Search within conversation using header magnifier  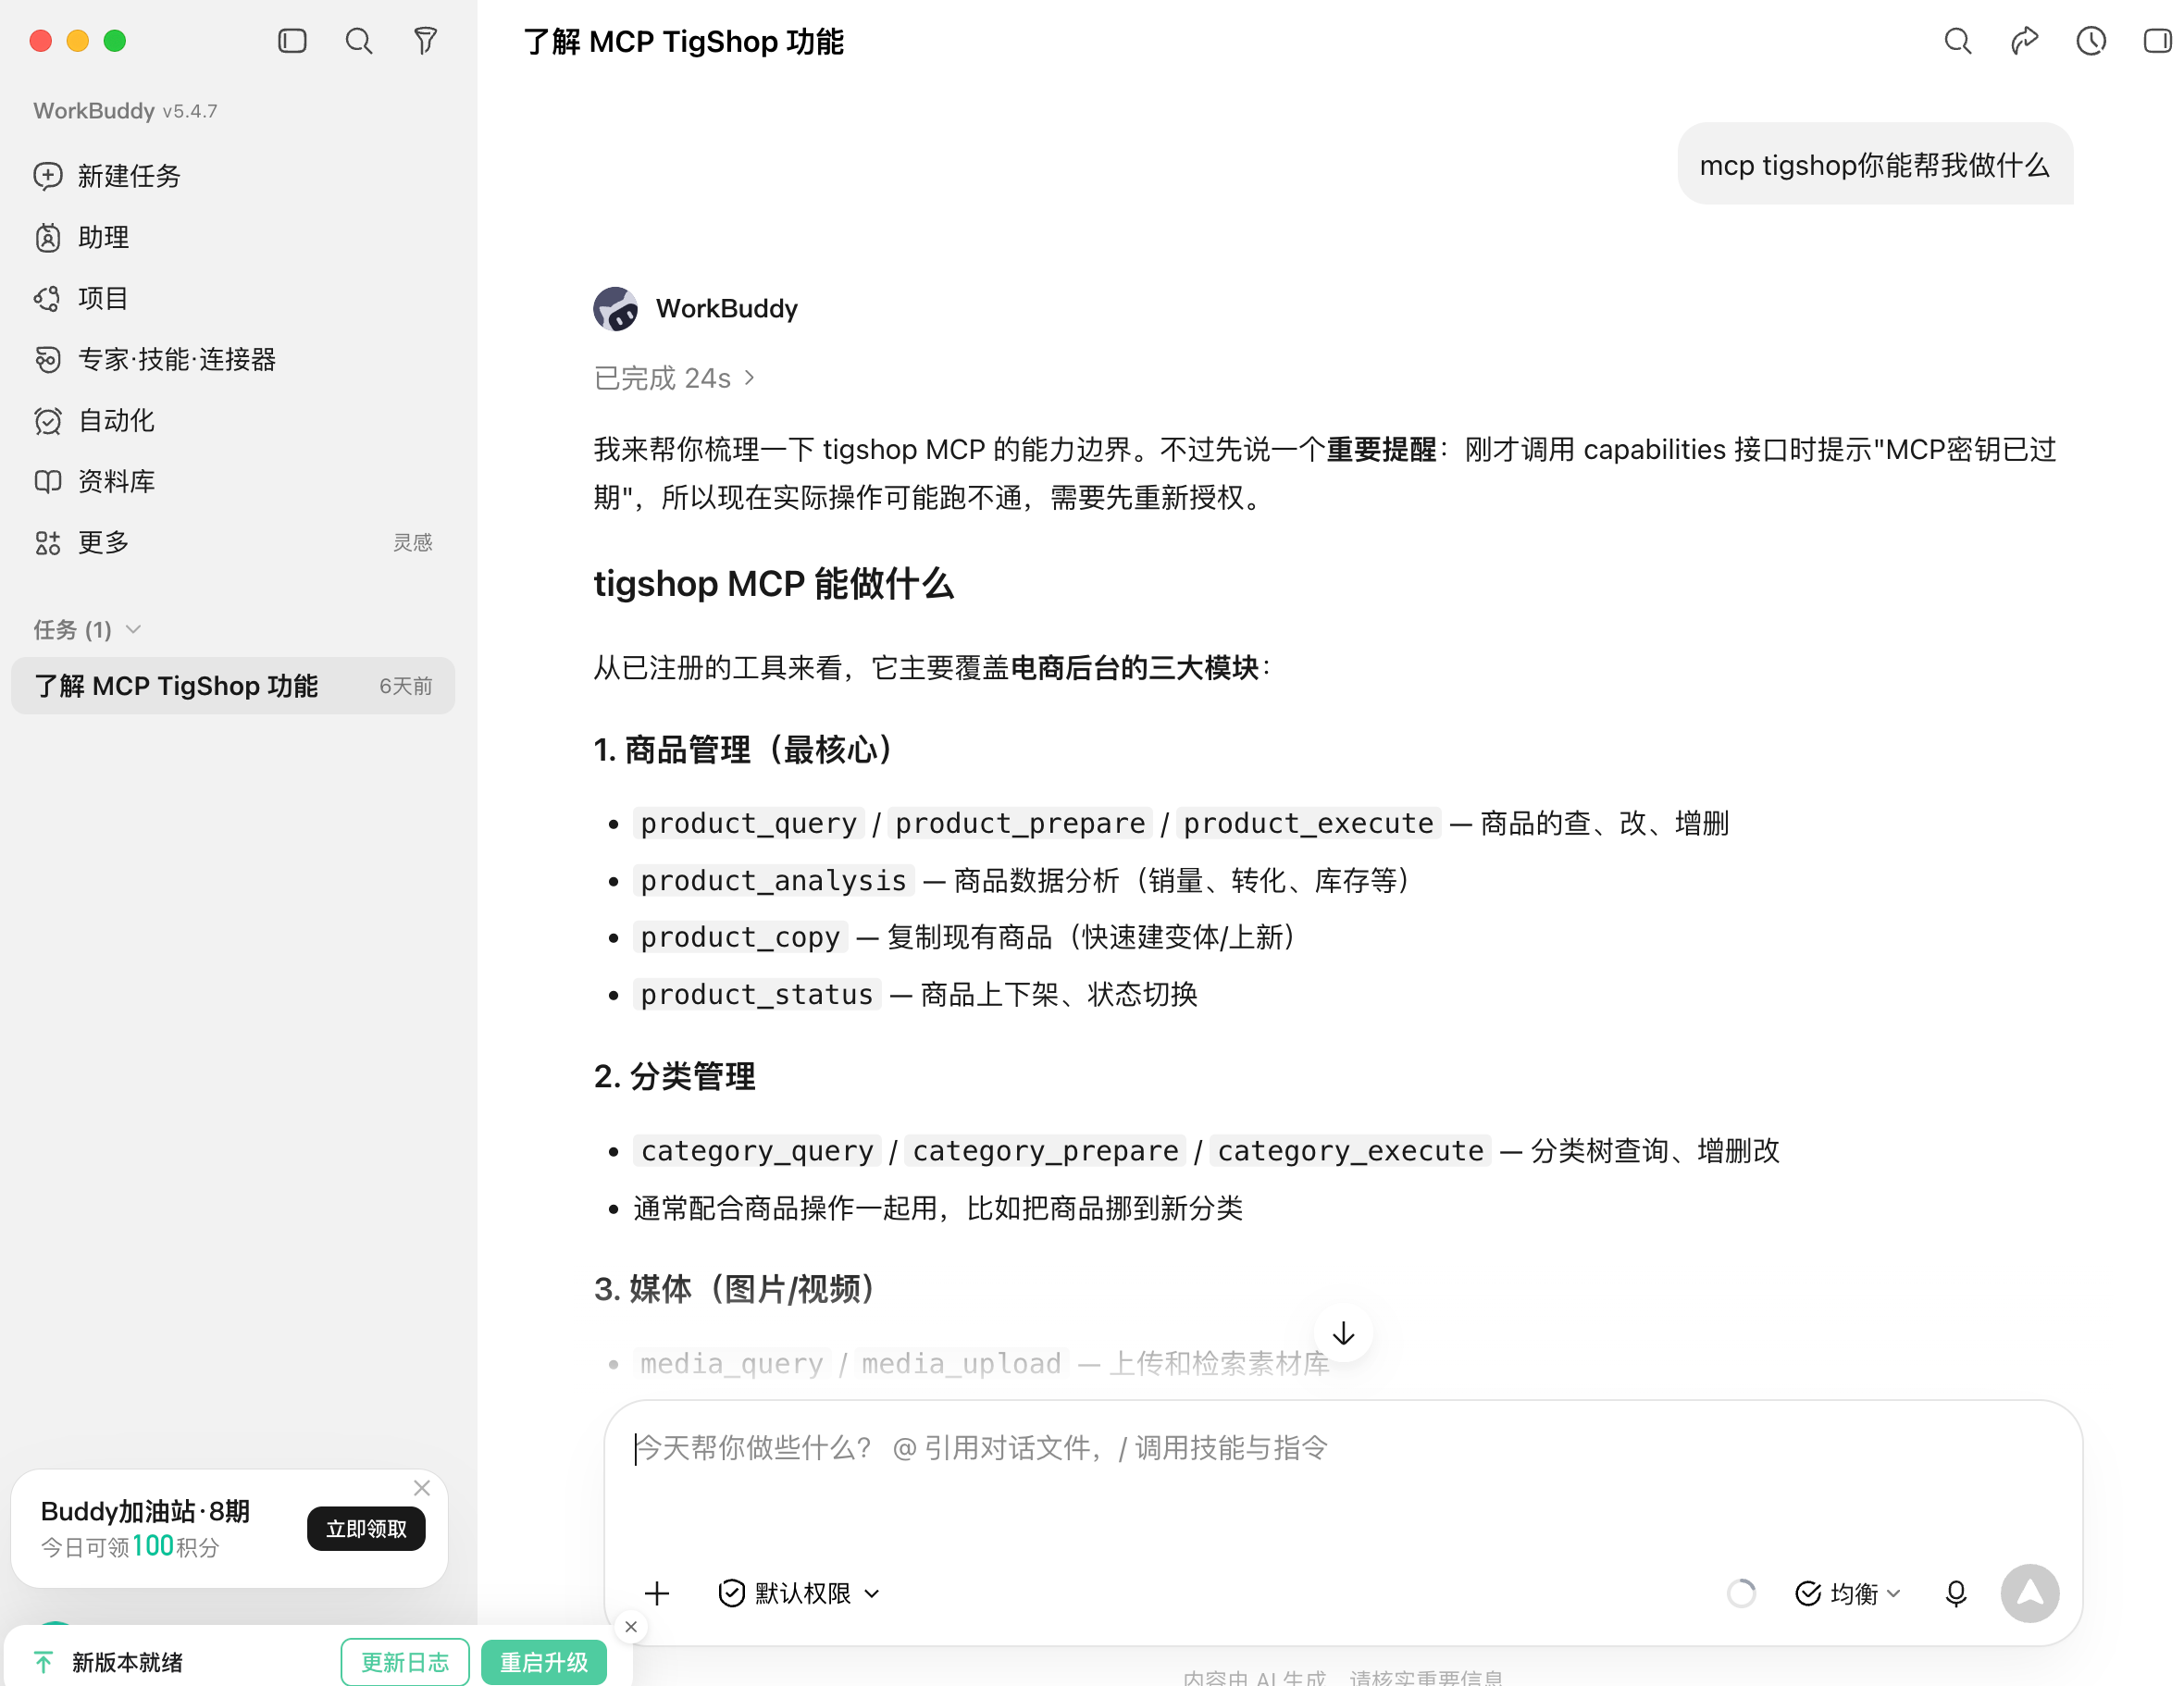[x=1957, y=41]
